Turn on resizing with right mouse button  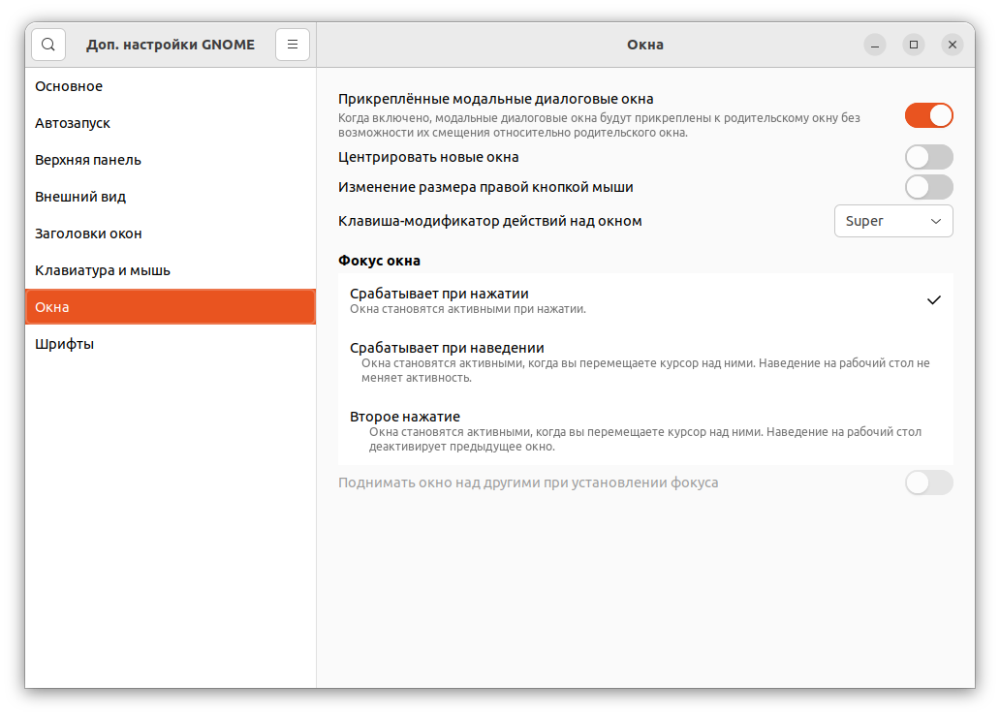928,187
